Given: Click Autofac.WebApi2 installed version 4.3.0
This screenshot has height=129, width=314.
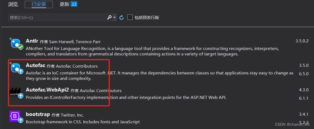Looking at the screenshot, I should [304, 90].
